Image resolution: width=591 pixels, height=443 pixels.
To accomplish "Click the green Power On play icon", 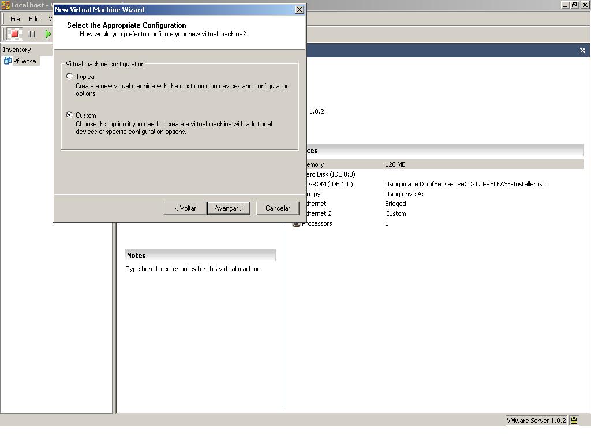I will [x=47, y=34].
